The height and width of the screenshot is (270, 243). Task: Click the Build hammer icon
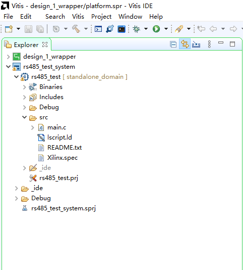[76, 29]
